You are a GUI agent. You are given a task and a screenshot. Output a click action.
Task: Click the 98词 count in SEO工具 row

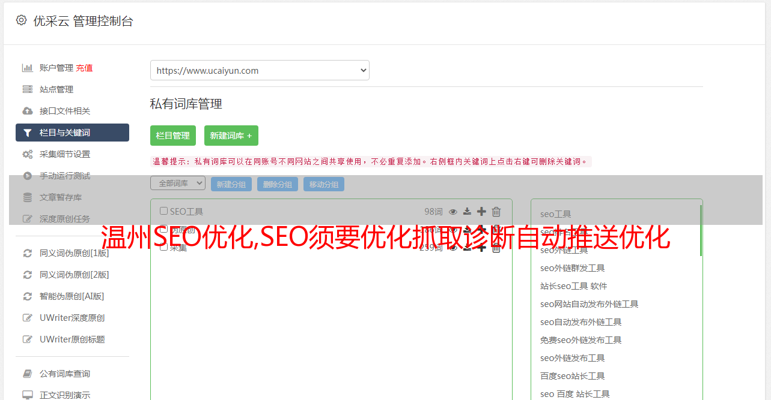pyautogui.click(x=433, y=211)
